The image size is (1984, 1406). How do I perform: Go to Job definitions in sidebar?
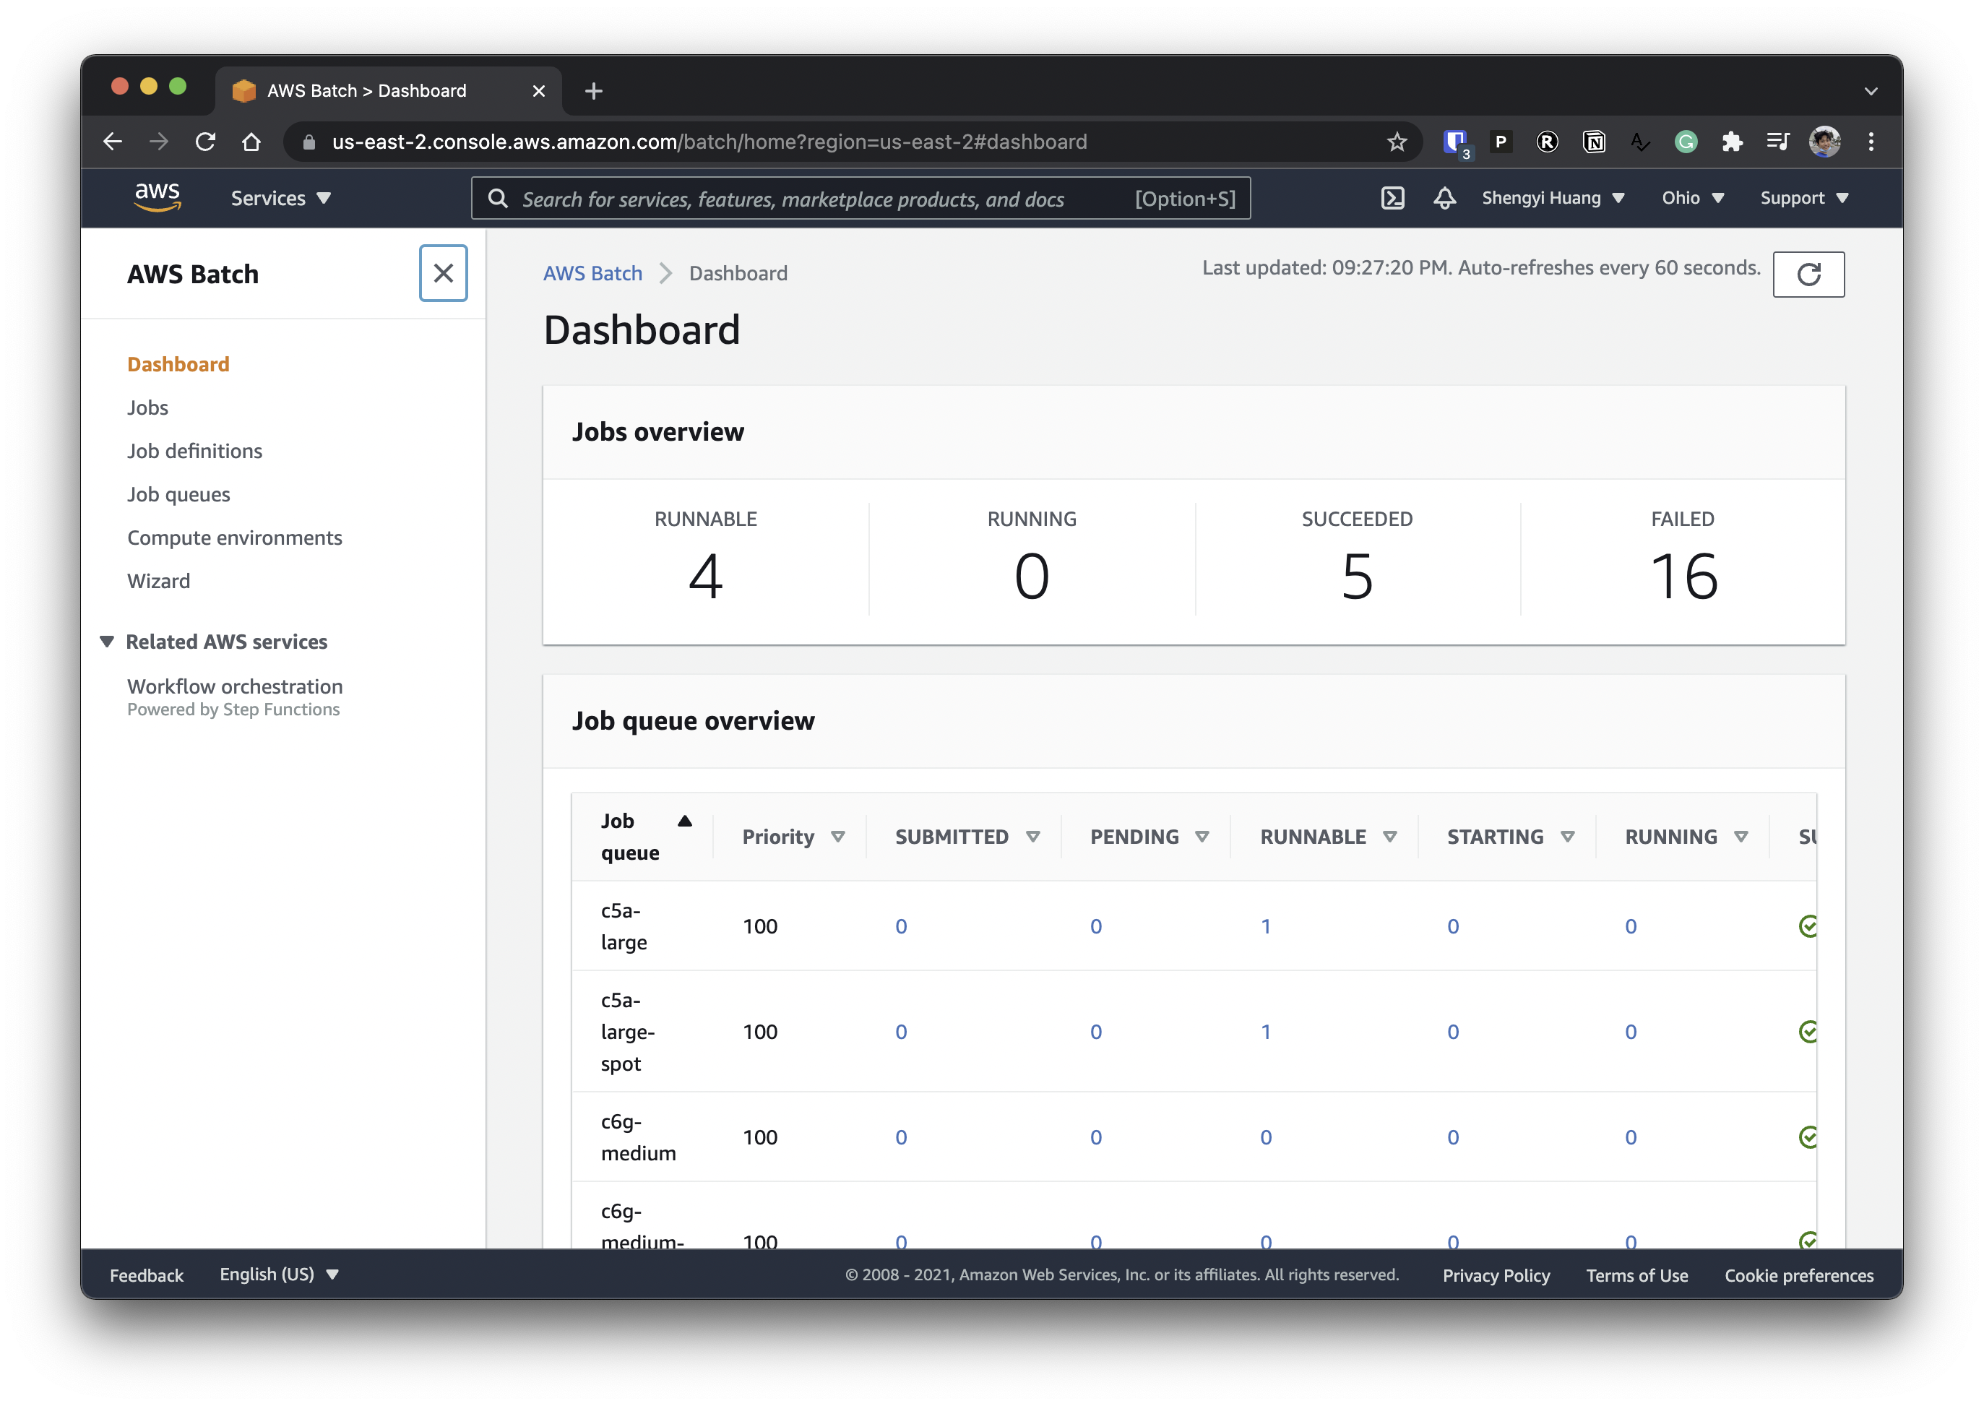click(194, 451)
